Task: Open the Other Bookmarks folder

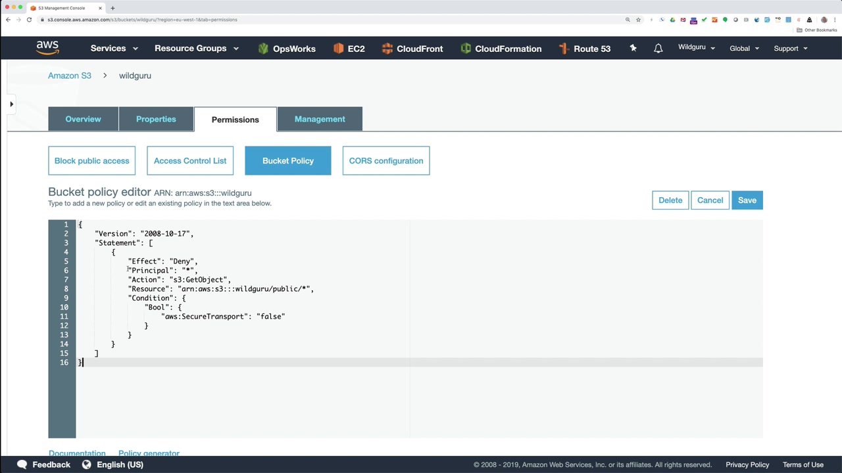Action: (x=817, y=30)
